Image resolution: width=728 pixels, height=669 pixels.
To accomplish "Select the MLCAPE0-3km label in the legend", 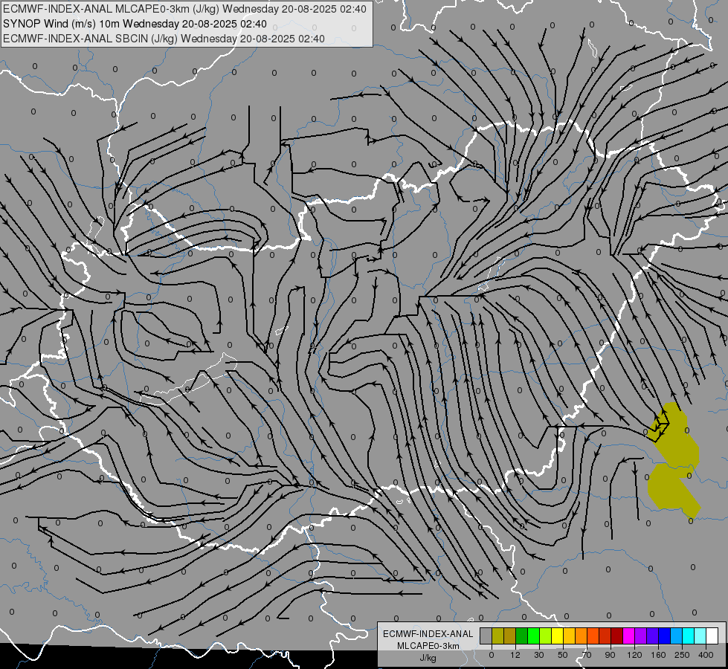I will (428, 646).
